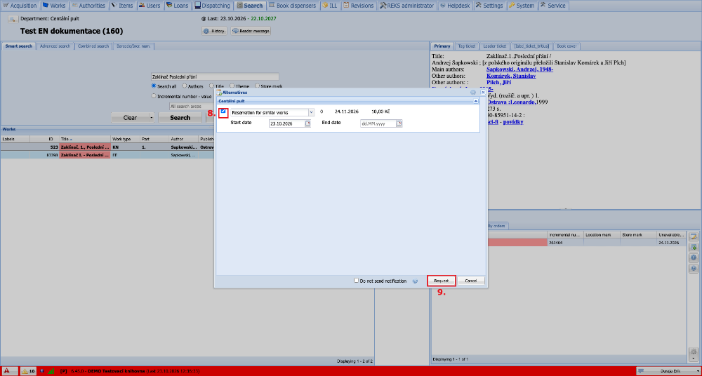Select the Authors radio button

[x=184, y=86]
